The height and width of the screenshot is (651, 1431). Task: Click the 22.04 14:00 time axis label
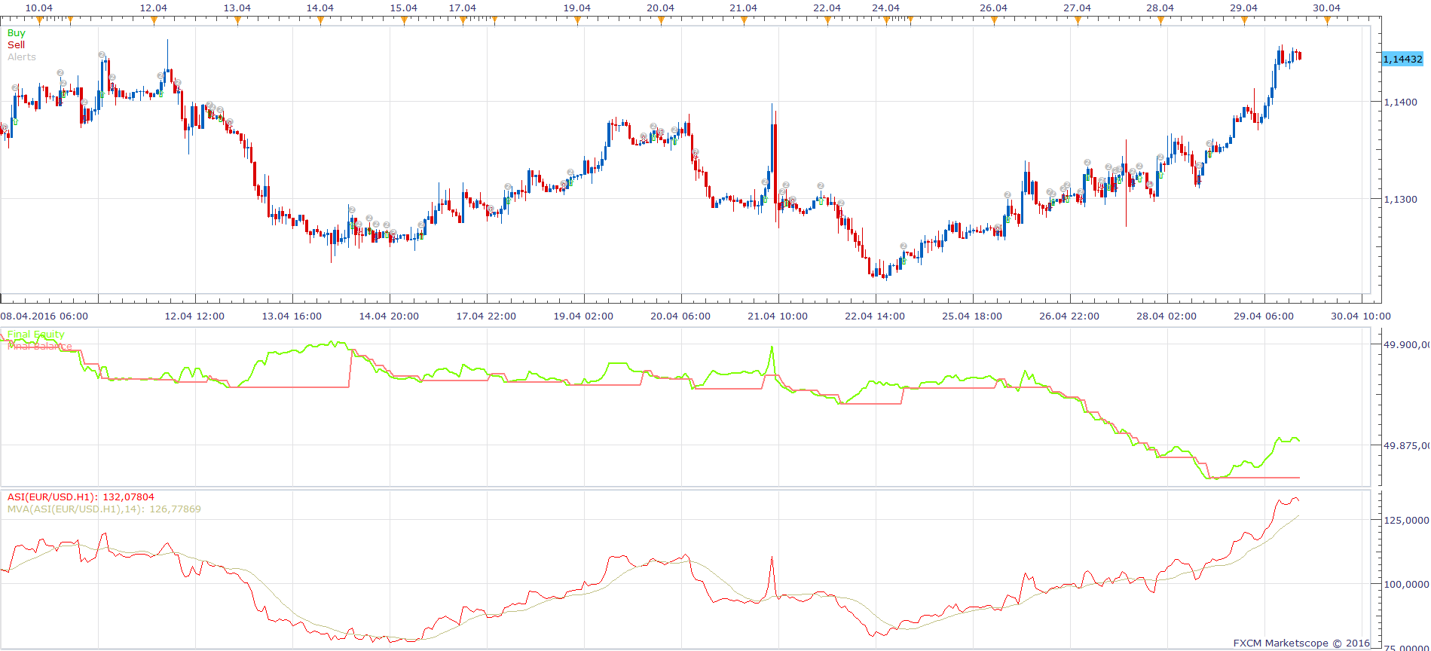875,316
